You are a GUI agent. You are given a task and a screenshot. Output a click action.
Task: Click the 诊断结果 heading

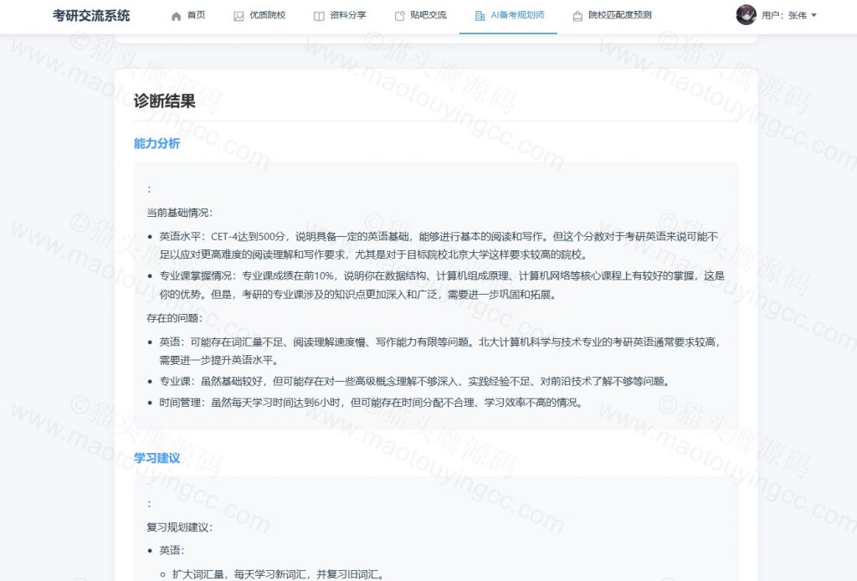(x=165, y=100)
